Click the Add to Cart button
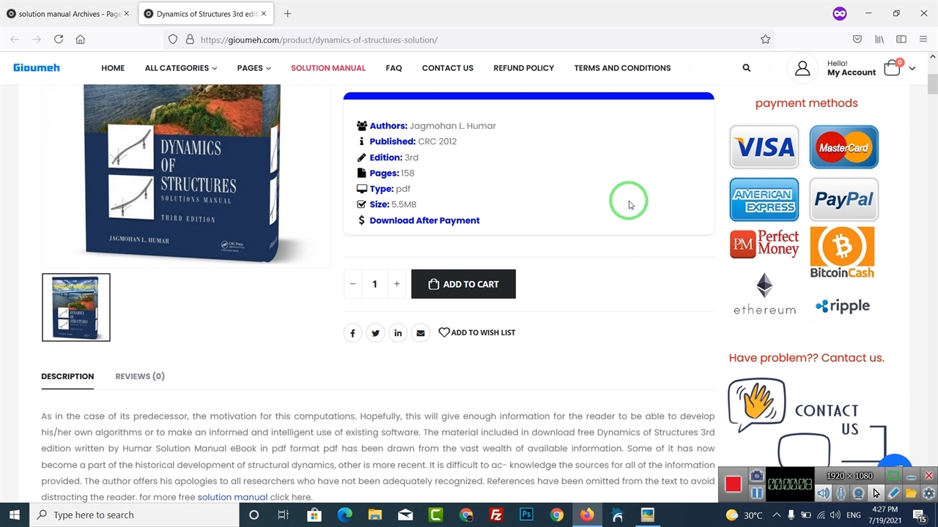 coord(463,284)
